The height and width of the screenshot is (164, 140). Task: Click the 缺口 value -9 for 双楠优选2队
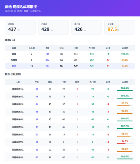(108, 104)
